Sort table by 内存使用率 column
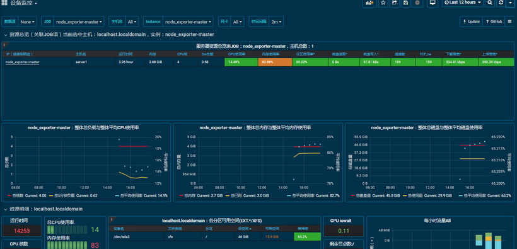The height and width of the screenshot is (249, 517). coord(270,54)
